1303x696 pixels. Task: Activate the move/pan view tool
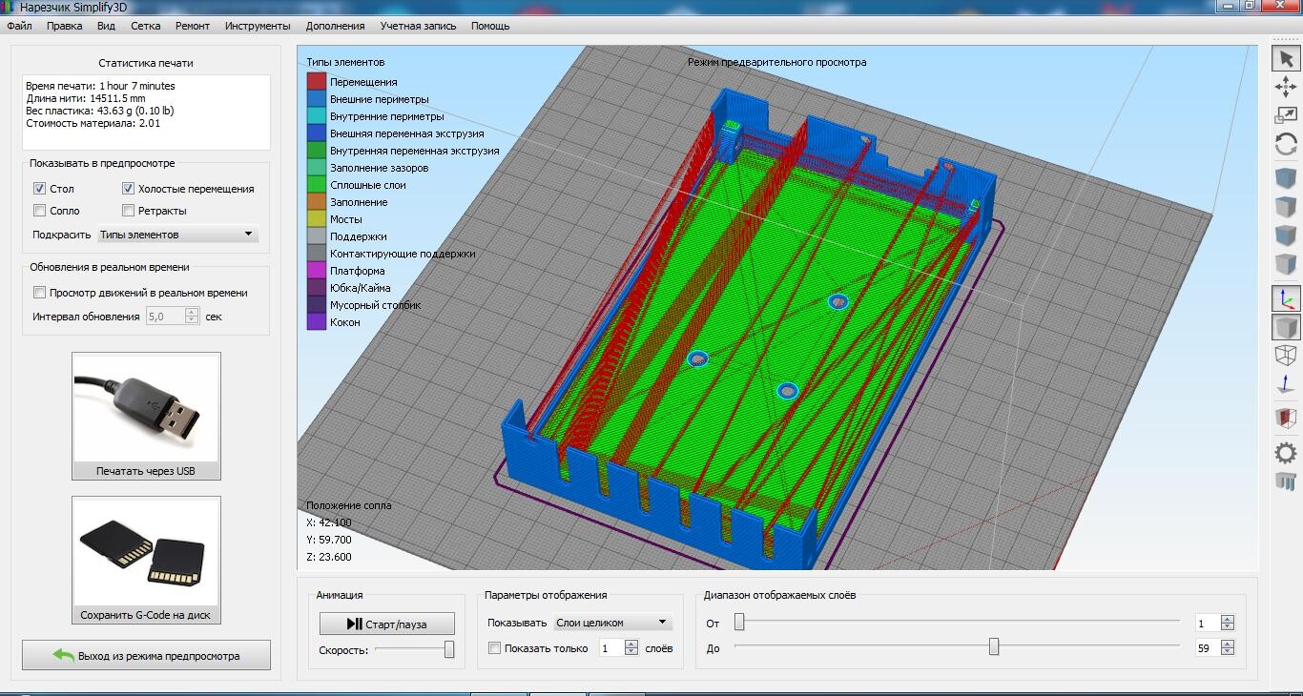tap(1286, 87)
